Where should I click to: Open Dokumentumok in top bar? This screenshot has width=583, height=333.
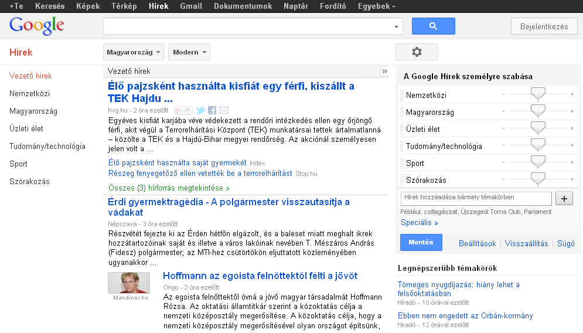point(243,6)
